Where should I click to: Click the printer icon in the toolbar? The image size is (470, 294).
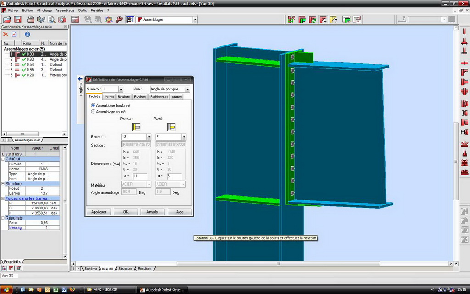(x=31, y=19)
